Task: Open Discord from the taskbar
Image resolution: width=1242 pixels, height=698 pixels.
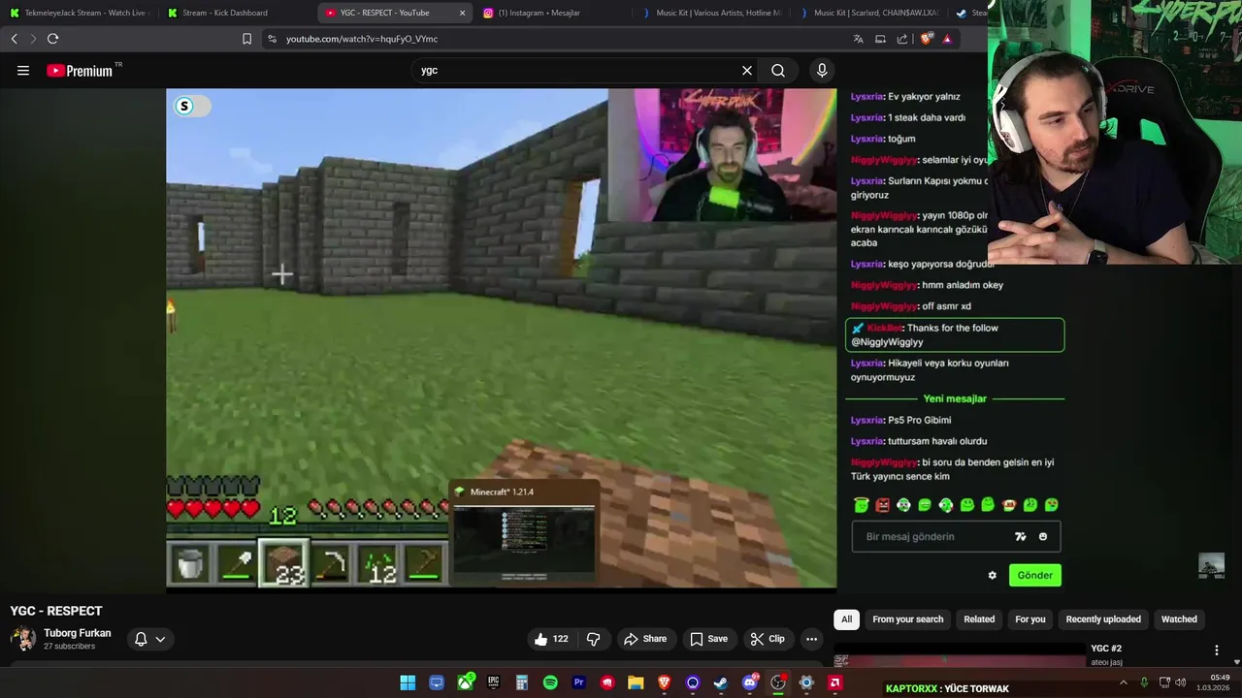Action: [749, 683]
